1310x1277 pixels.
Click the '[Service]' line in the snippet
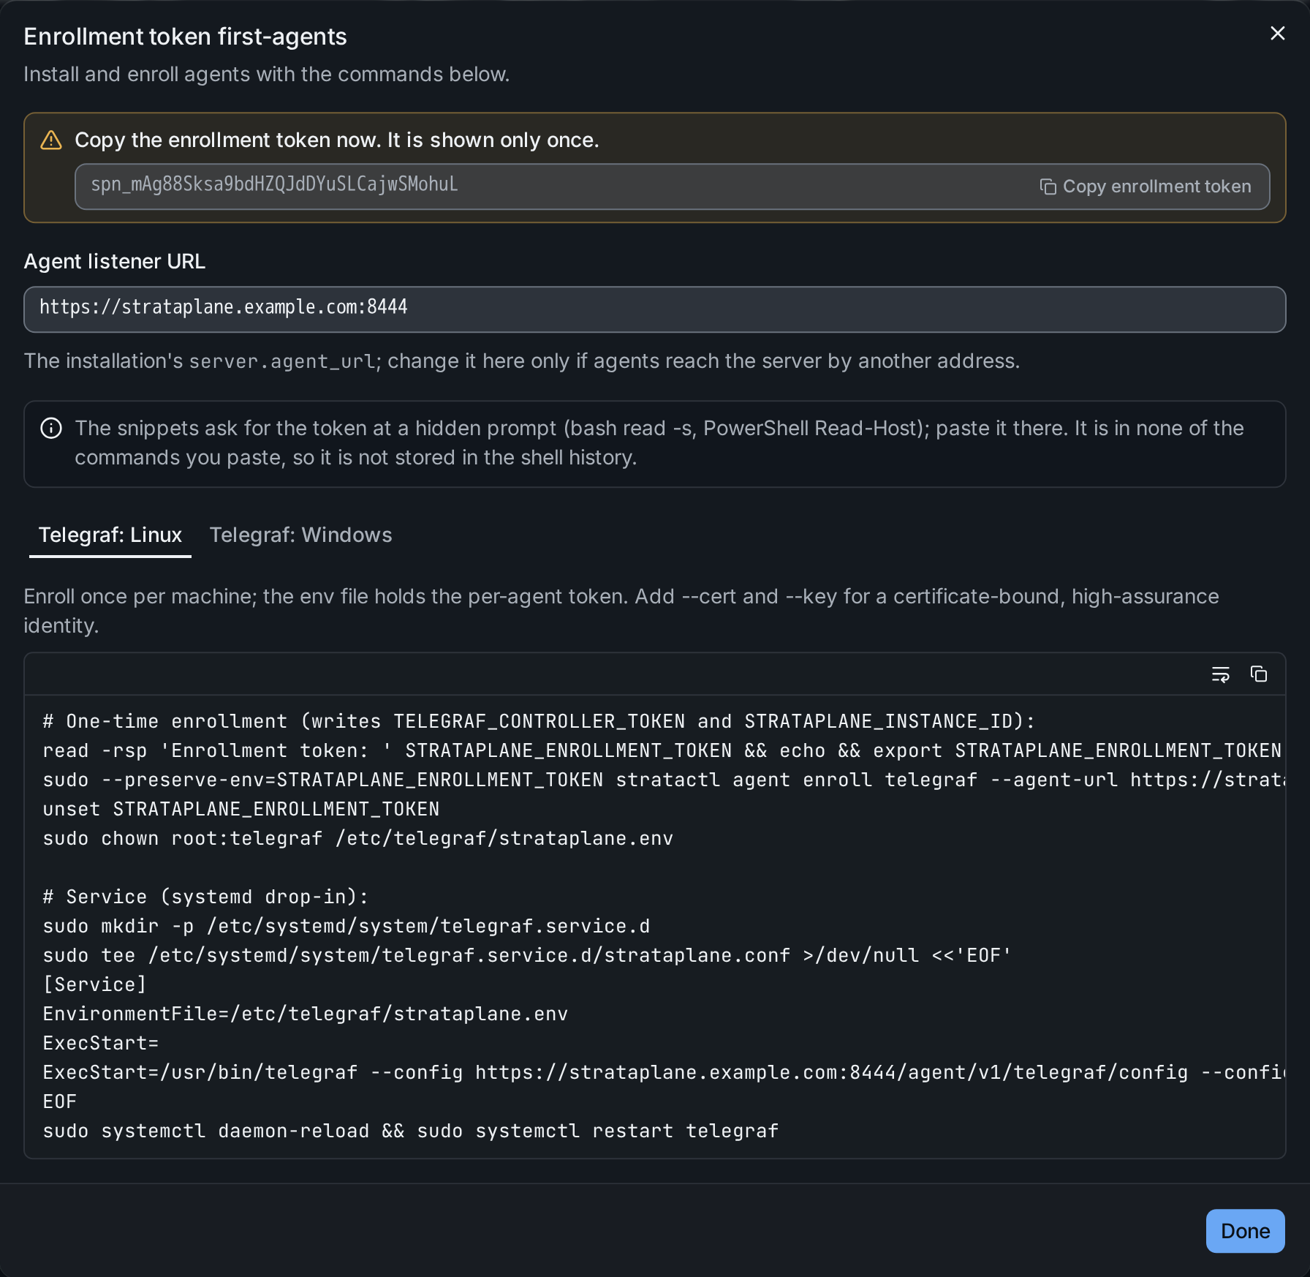click(x=94, y=984)
